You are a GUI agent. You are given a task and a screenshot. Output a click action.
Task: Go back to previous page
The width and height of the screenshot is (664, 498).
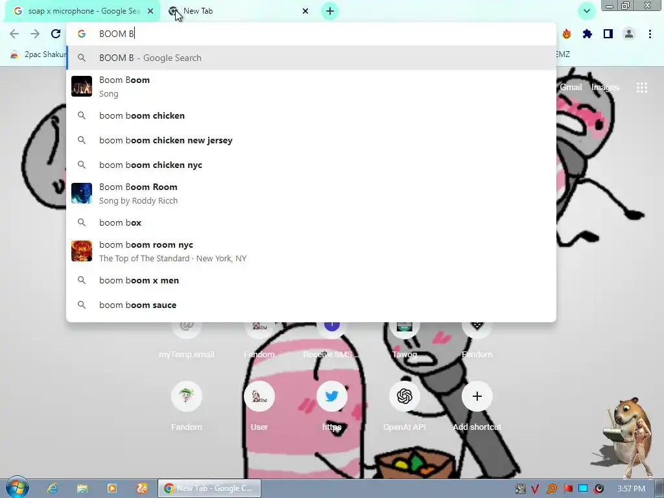pos(14,34)
